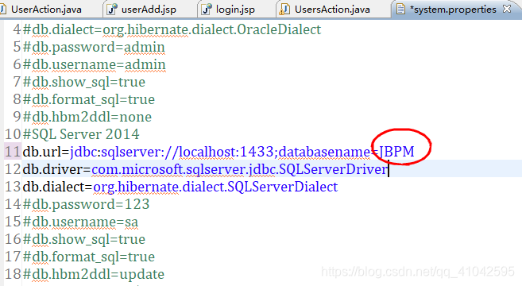
Task: Click the UsersAction.java warning file icon
Action: coord(284,10)
